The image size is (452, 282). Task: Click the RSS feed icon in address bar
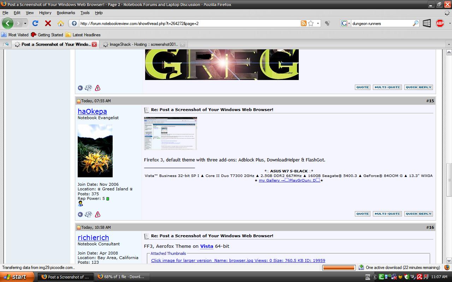[303, 23]
